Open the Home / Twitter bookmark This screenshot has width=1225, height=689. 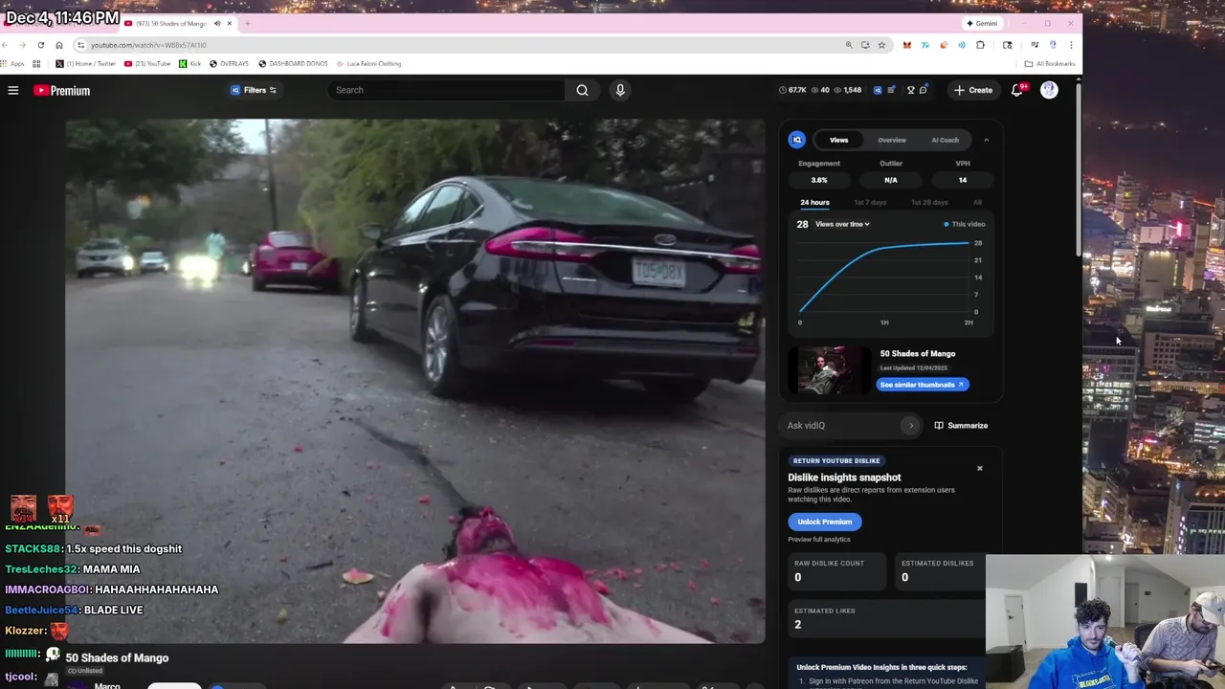tap(85, 64)
